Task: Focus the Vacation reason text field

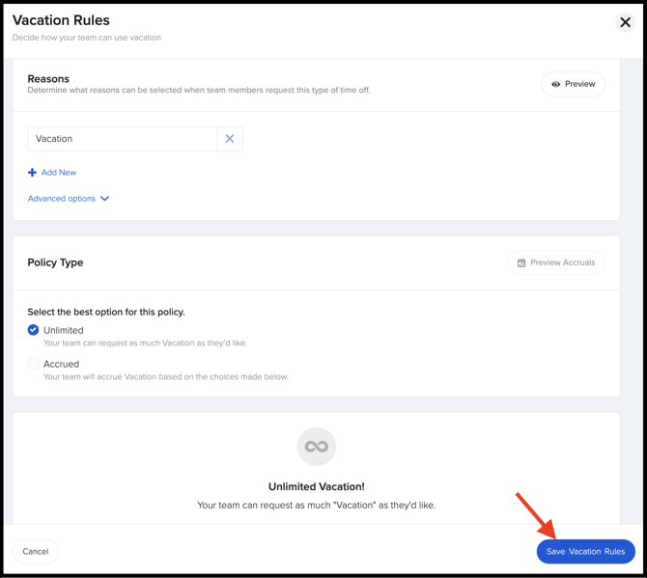Action: coord(122,139)
